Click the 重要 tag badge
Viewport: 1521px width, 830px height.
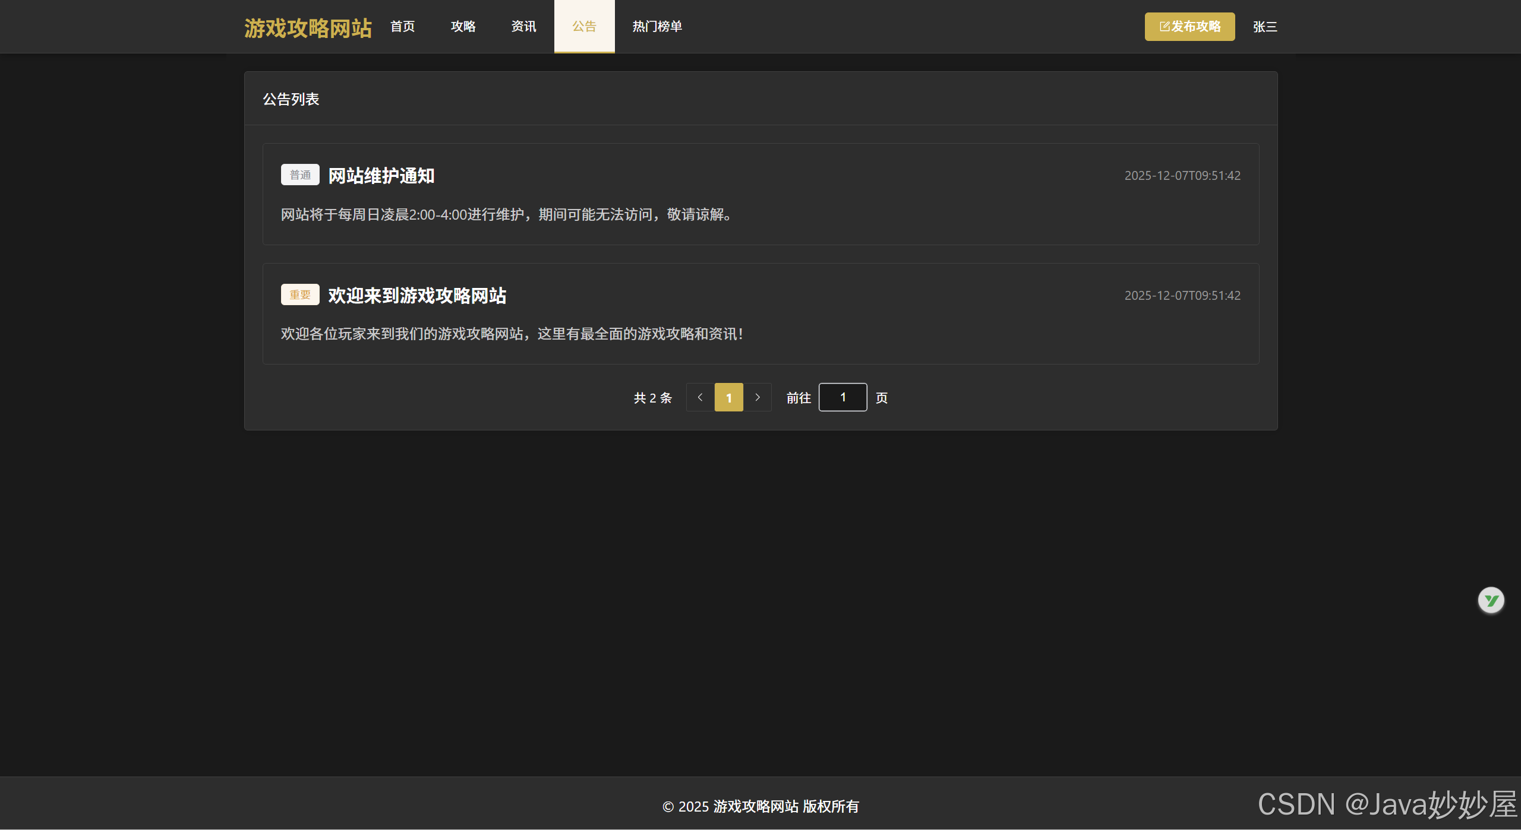(x=300, y=294)
